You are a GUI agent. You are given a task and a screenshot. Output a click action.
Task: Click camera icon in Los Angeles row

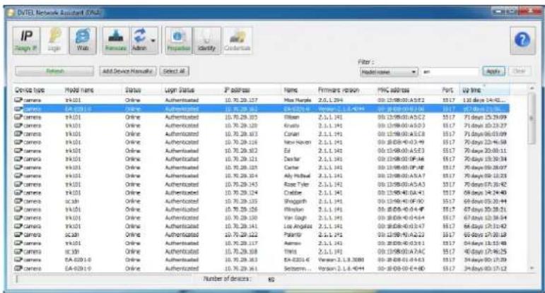tap(18, 227)
